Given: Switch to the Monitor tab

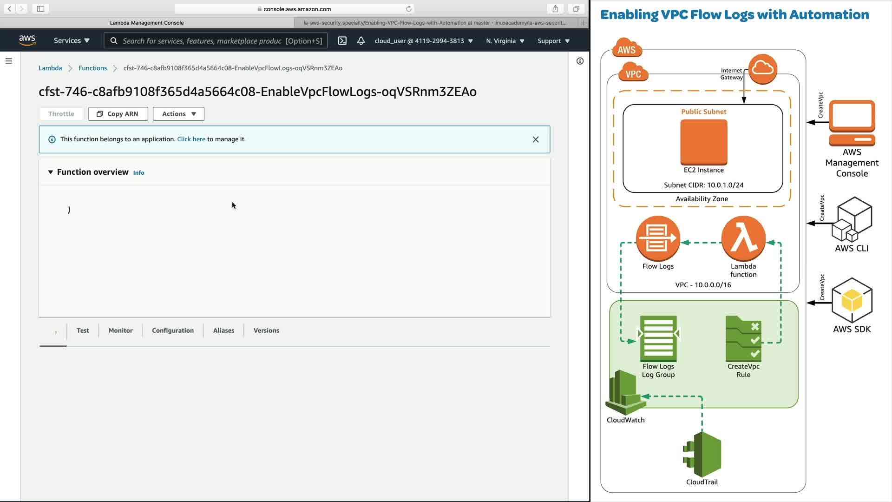Looking at the screenshot, I should coord(120,330).
